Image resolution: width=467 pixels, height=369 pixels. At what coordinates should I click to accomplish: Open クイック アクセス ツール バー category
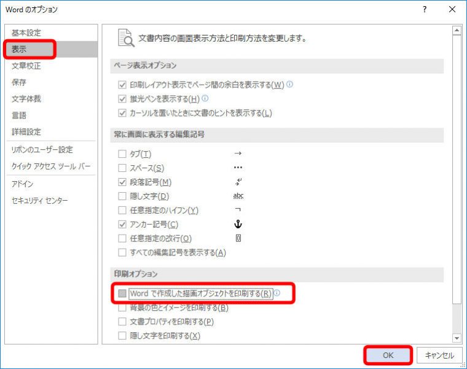click(x=51, y=166)
